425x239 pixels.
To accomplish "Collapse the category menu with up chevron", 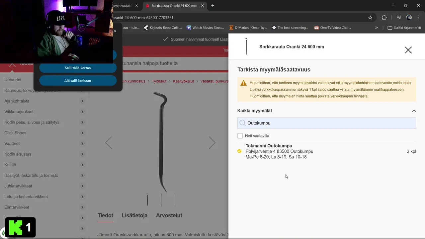I will point(12,64).
